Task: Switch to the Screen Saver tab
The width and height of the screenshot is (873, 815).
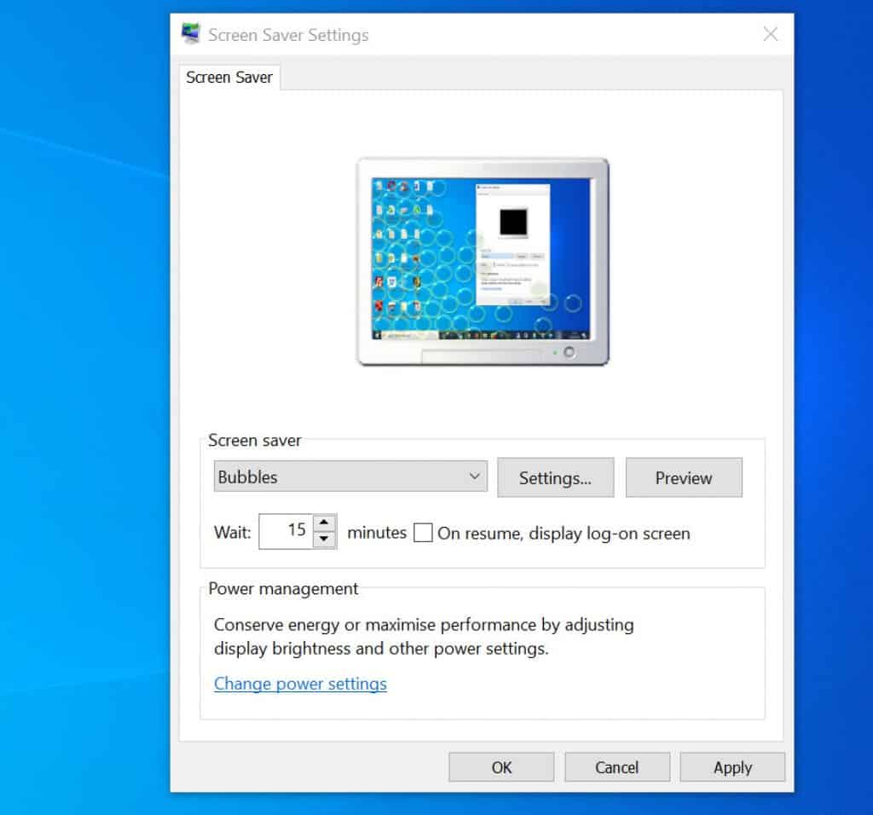Action: click(228, 78)
